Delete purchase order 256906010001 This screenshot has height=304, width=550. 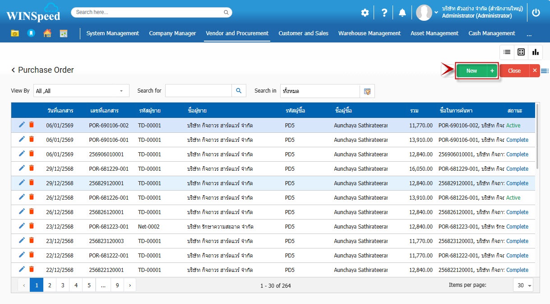(32, 154)
